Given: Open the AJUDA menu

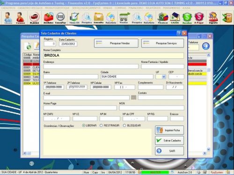Looking at the screenshot, I should click(186, 8).
